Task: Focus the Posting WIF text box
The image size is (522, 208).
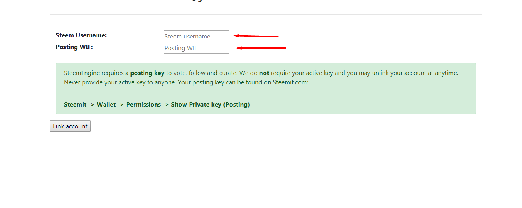Action: point(197,48)
